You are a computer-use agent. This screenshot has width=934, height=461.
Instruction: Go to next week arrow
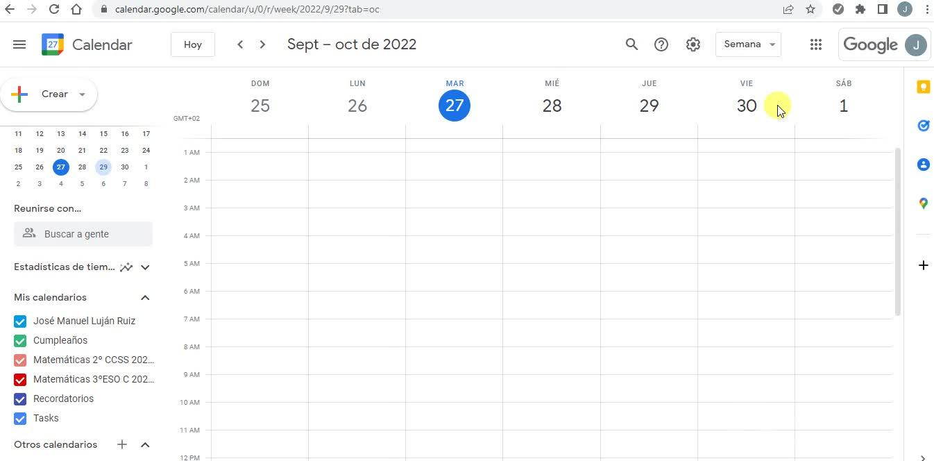click(262, 44)
